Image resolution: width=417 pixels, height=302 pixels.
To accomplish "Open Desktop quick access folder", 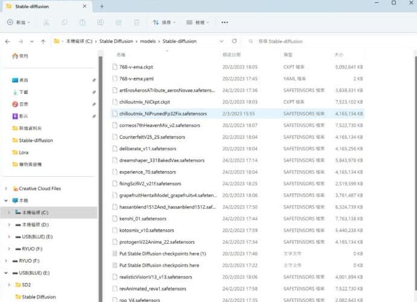I will (20, 80).
